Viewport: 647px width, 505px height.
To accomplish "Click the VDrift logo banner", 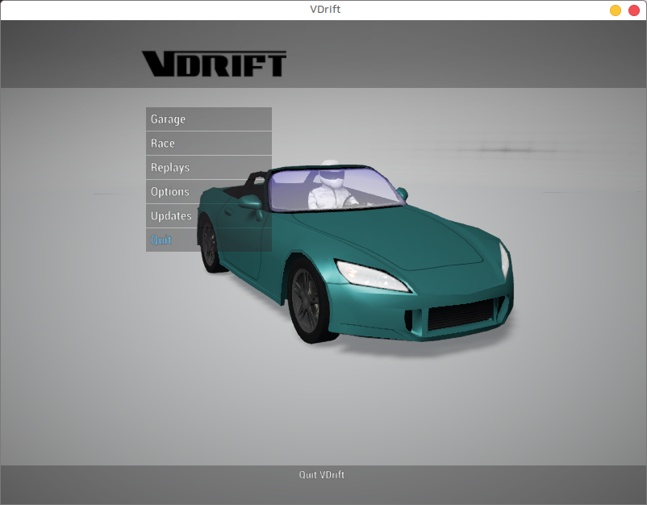I will coord(214,61).
